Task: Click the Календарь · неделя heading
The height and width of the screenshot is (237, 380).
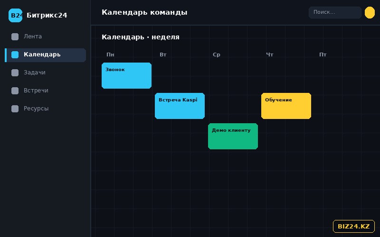Action: click(x=141, y=37)
